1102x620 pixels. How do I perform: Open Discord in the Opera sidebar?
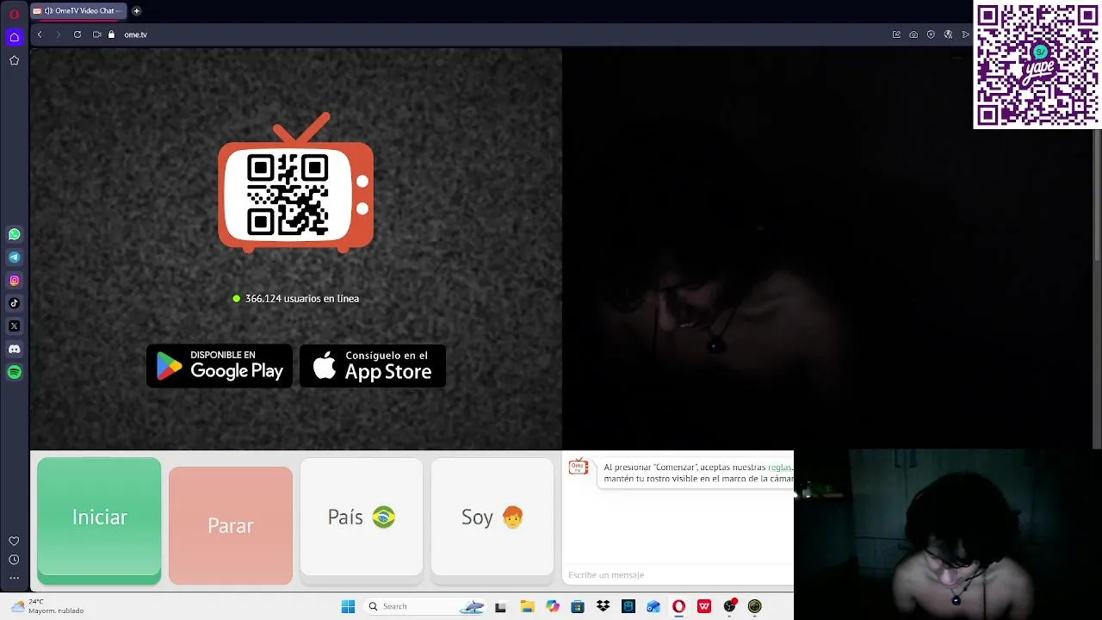(14, 350)
